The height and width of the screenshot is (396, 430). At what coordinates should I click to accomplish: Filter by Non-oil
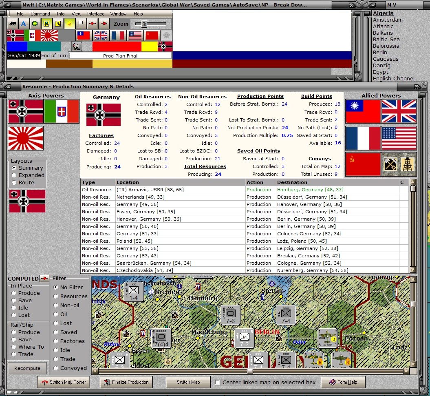tap(66, 305)
